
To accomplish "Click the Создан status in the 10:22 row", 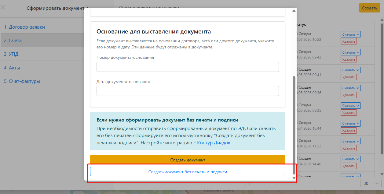I will point(305,34).
